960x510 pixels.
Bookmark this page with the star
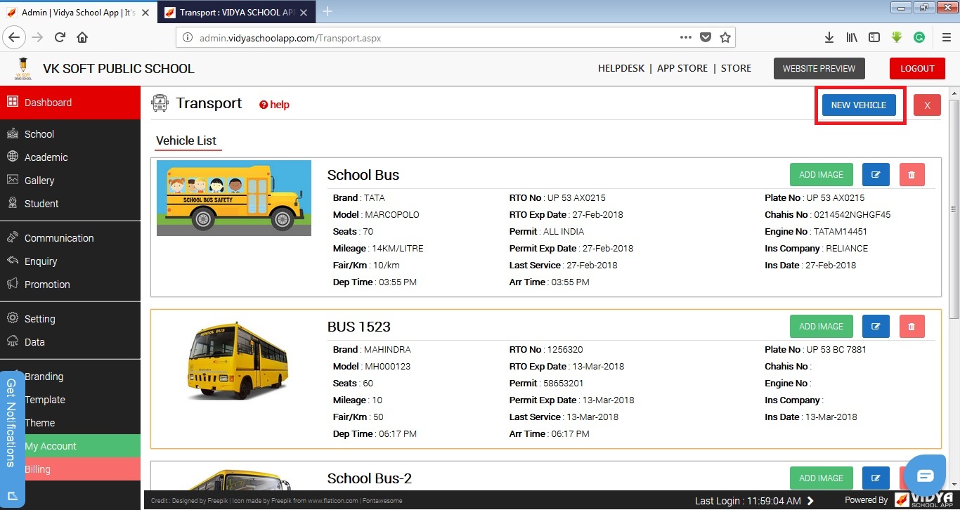click(725, 37)
